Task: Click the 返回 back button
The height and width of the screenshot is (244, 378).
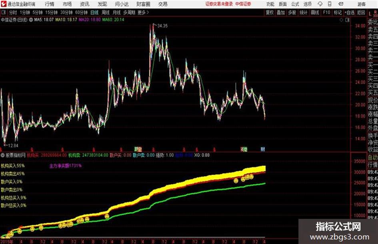Action: (x=361, y=12)
